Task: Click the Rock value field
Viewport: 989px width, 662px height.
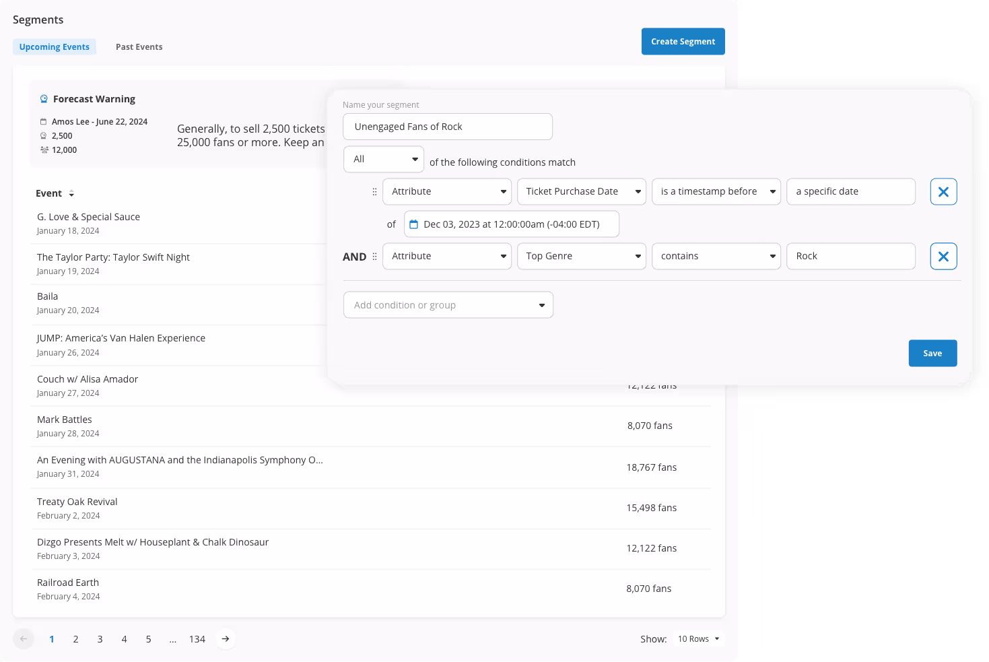Action: pyautogui.click(x=851, y=257)
